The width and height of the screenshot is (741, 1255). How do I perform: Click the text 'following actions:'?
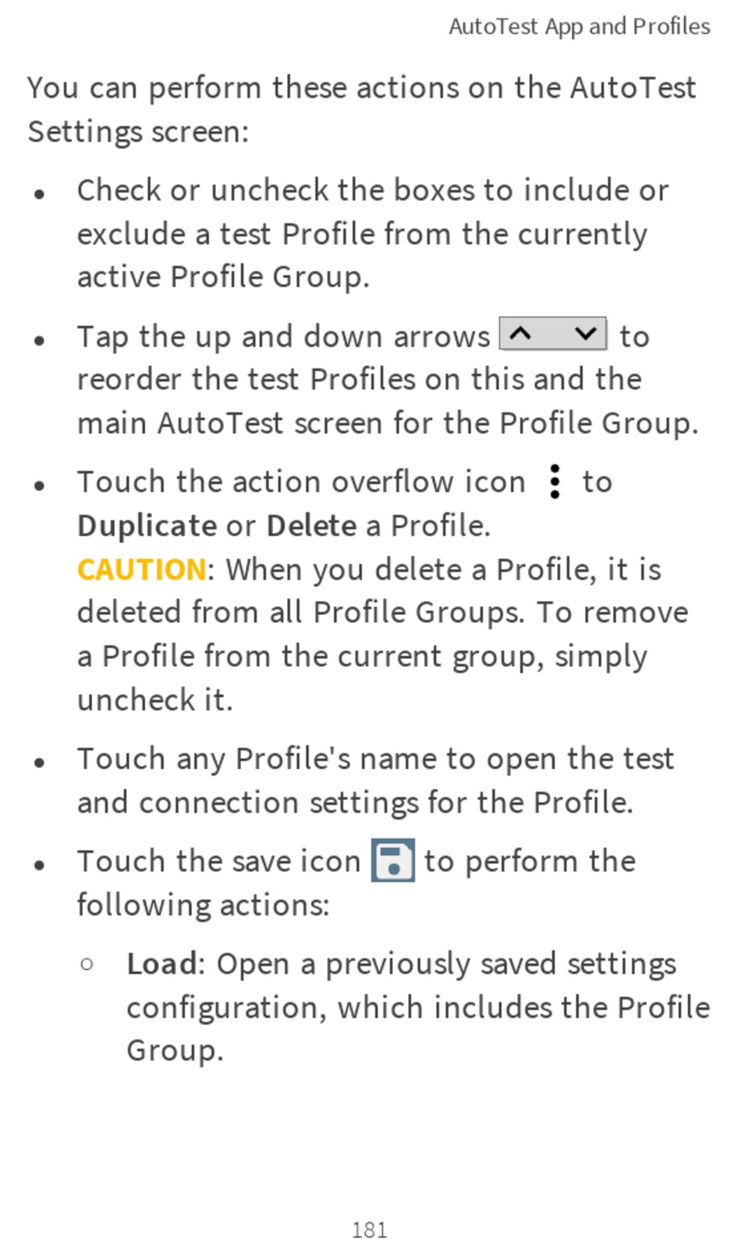[x=204, y=905]
